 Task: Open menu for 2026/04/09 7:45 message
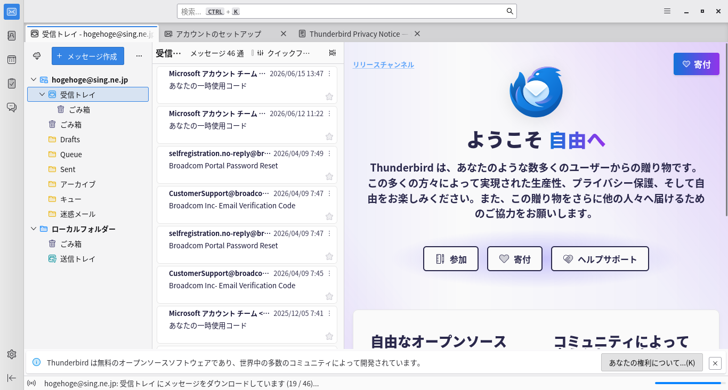click(329, 273)
